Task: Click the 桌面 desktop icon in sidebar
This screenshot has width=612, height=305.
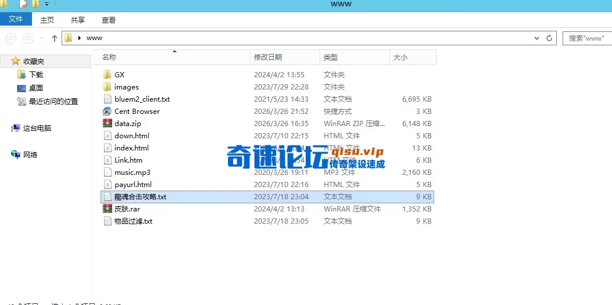Action: pos(22,88)
